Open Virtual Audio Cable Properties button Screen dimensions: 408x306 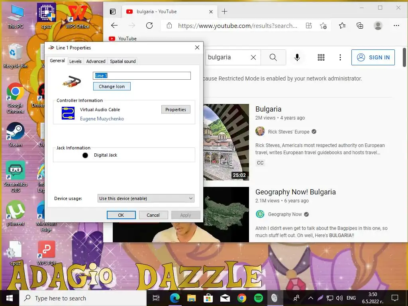tap(176, 110)
